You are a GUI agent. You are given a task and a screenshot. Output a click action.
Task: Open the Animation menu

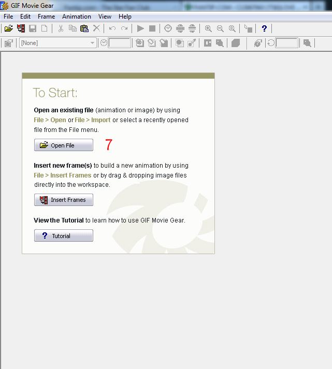point(77,17)
